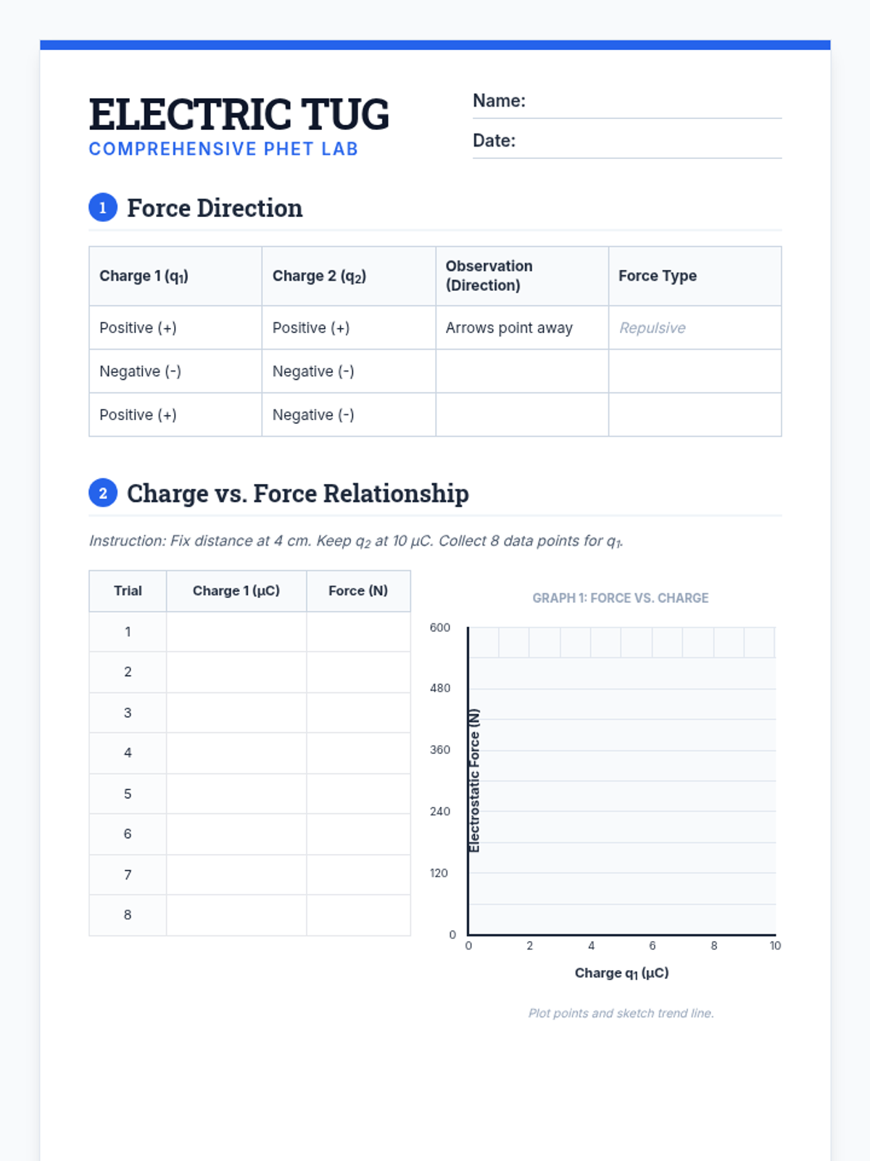This screenshot has height=1161, width=870.
Task: Click the 'Arrows point away' observation cell
Action: [521, 328]
